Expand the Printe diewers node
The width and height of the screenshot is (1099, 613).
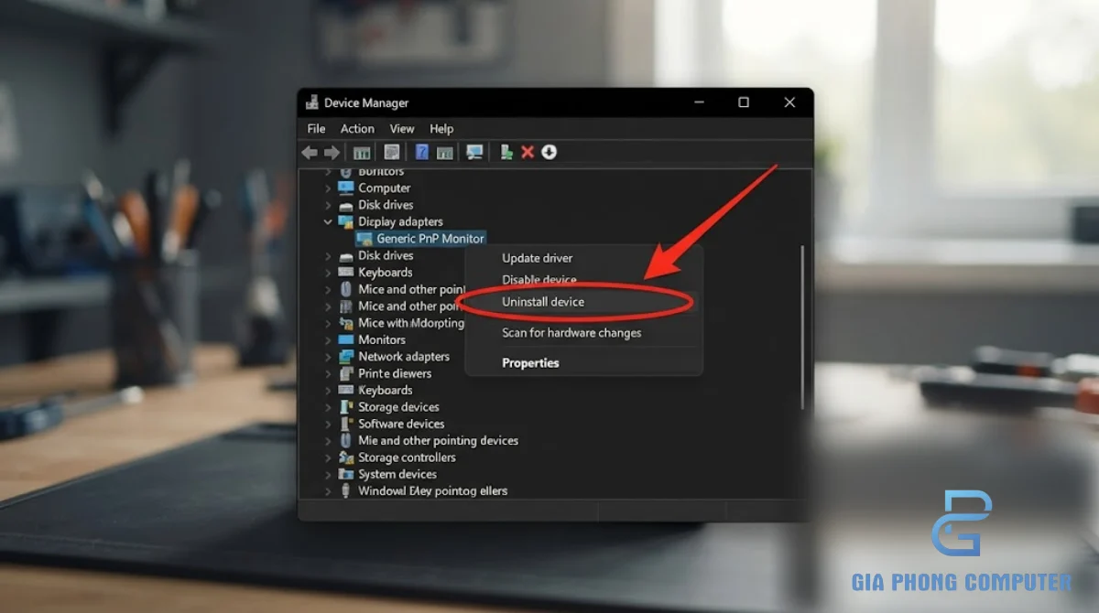(x=329, y=373)
